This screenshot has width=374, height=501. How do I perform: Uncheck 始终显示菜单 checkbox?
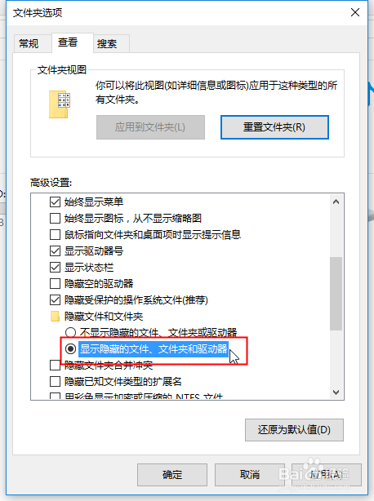click(x=55, y=202)
